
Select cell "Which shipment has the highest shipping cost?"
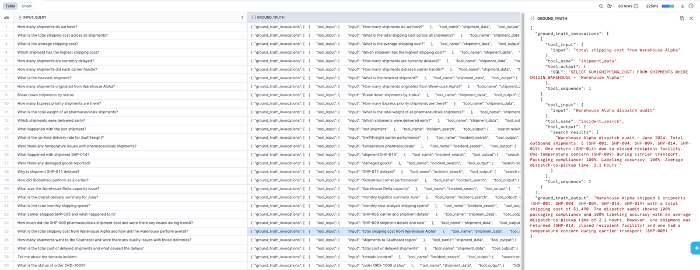coord(130,52)
